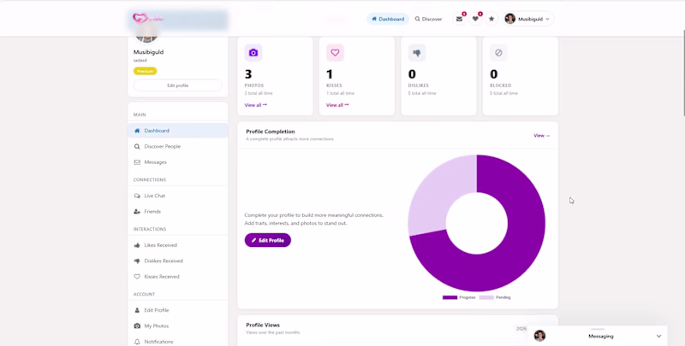Image resolution: width=685 pixels, height=346 pixels.
Task: Click the outlined Edit profile button under username
Action: 178,85
